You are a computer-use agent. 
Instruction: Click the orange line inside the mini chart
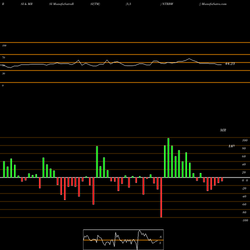pyautogui.click(x=123, y=240)
